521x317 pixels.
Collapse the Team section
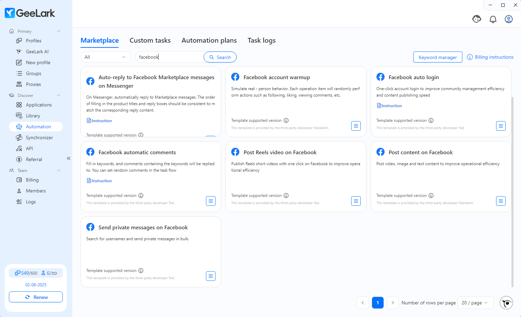[x=59, y=170]
